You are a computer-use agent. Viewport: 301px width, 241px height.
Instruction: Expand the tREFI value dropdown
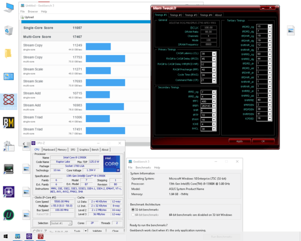(214, 106)
